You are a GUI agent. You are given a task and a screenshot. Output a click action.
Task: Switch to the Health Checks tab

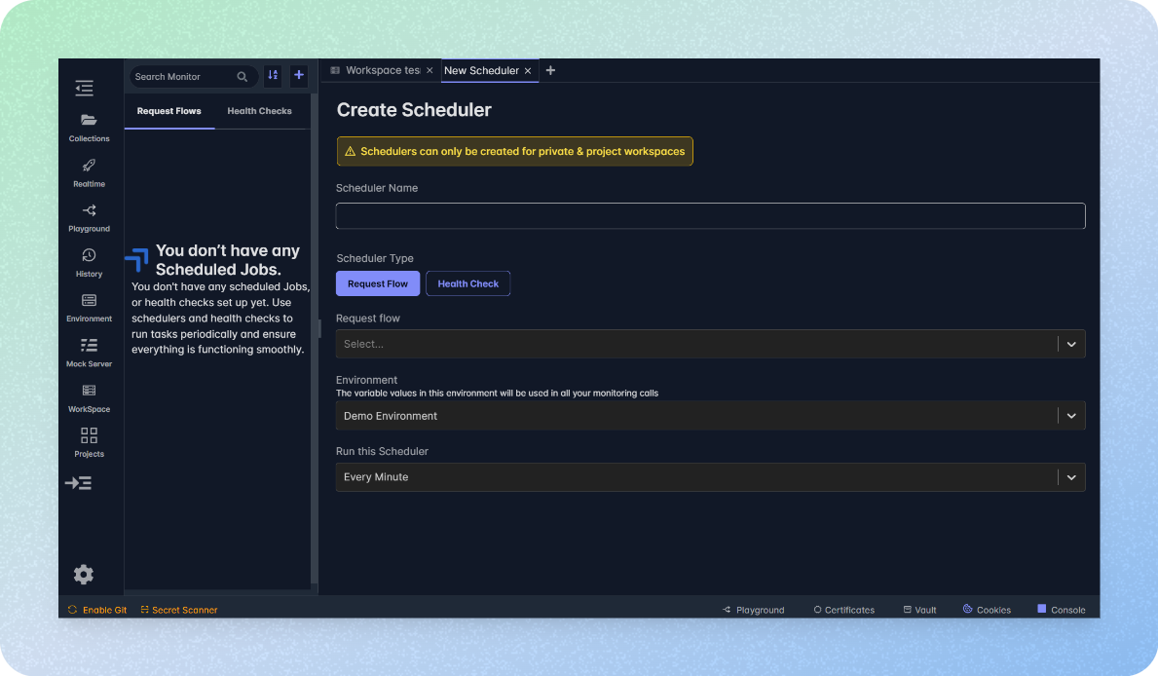click(259, 111)
